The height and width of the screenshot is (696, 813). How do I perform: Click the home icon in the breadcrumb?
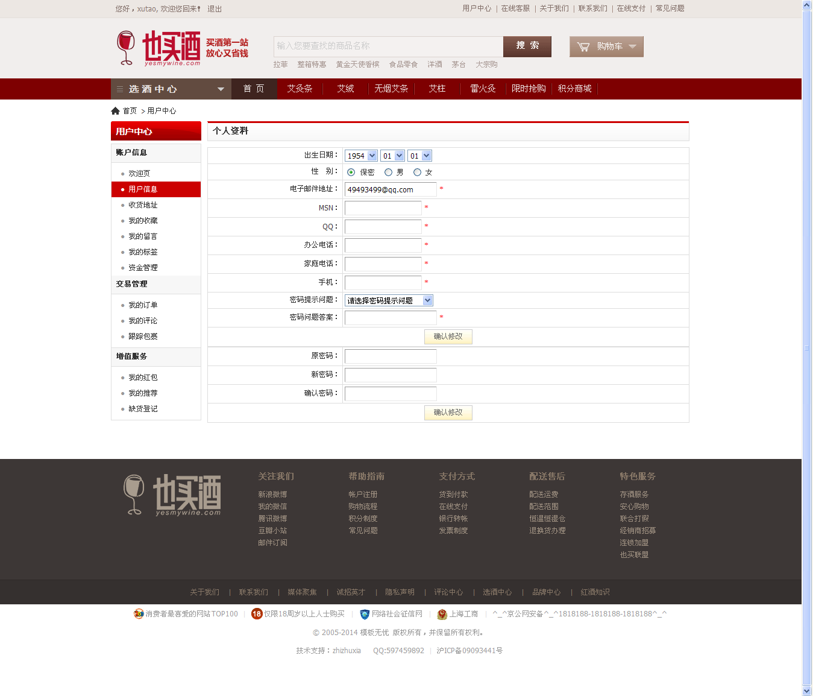115,111
